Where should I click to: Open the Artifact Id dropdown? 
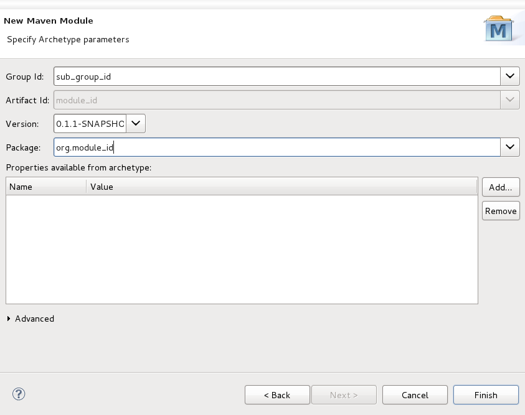509,100
